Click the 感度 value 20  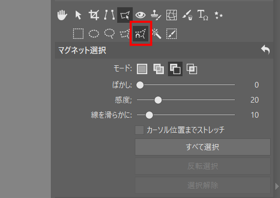[255, 100]
